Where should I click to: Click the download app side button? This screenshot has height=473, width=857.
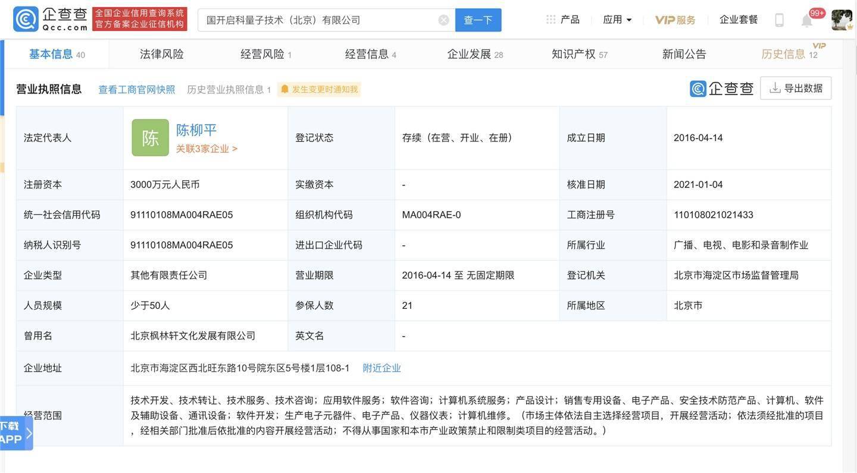[15, 433]
